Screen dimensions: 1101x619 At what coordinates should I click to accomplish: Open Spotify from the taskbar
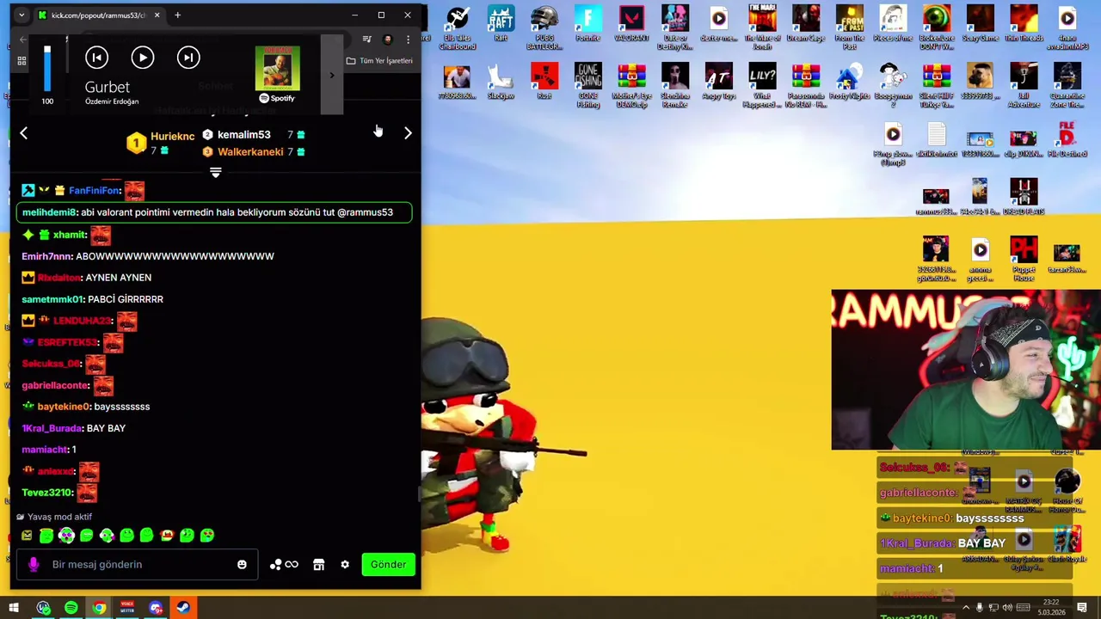tap(71, 609)
